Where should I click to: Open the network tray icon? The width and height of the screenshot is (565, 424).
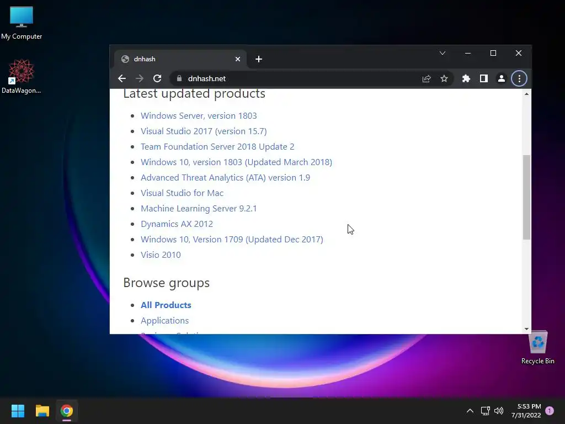[485, 411]
